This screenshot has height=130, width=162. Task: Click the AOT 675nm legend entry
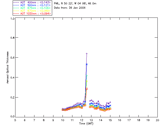pyautogui.click(x=32, y=8)
